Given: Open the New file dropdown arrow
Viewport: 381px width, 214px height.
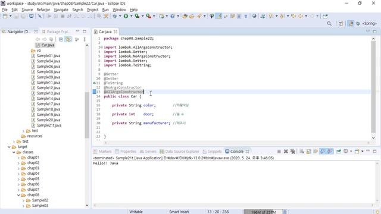Looking at the screenshot, I should (x=11, y=16).
